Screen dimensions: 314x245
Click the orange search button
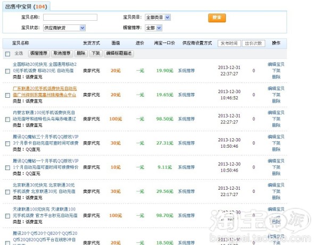217,18
